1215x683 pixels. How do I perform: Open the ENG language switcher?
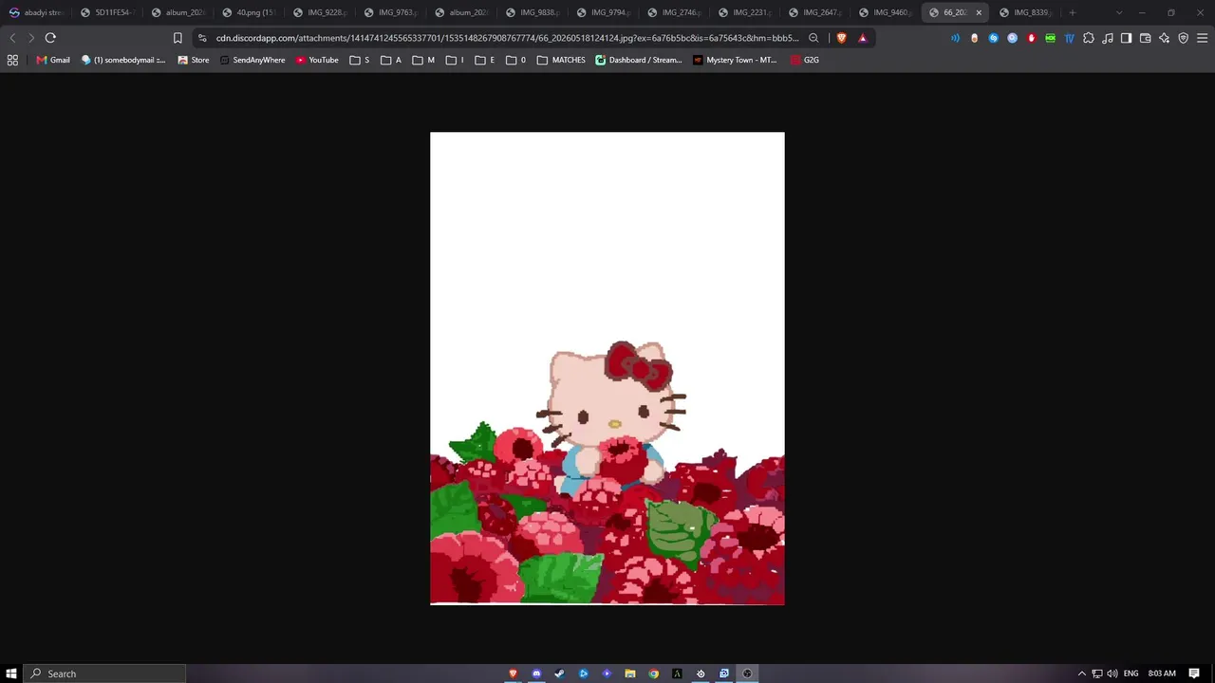pyautogui.click(x=1131, y=674)
